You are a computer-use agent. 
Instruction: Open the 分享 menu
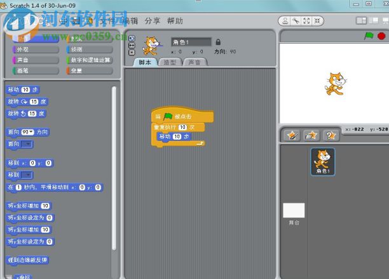[x=153, y=21]
